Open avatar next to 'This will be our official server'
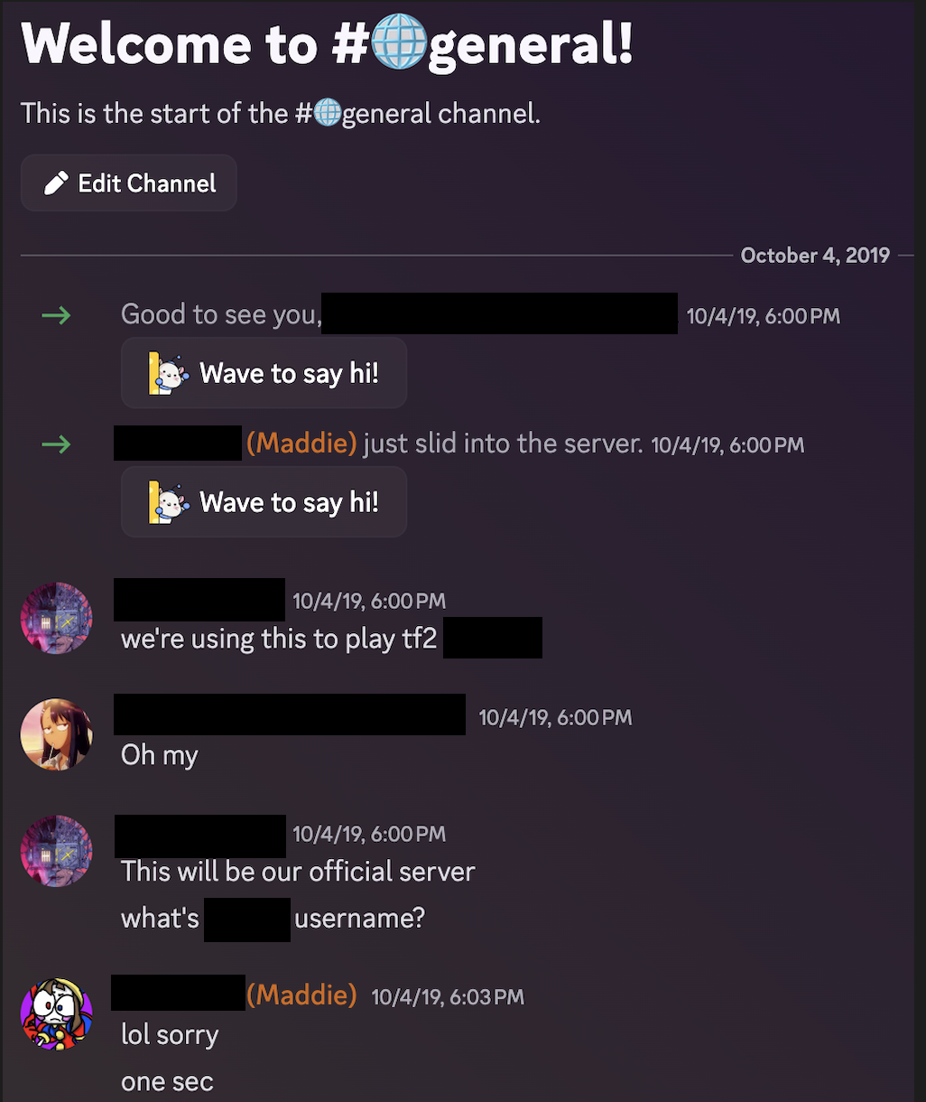This screenshot has height=1102, width=926. (57, 851)
